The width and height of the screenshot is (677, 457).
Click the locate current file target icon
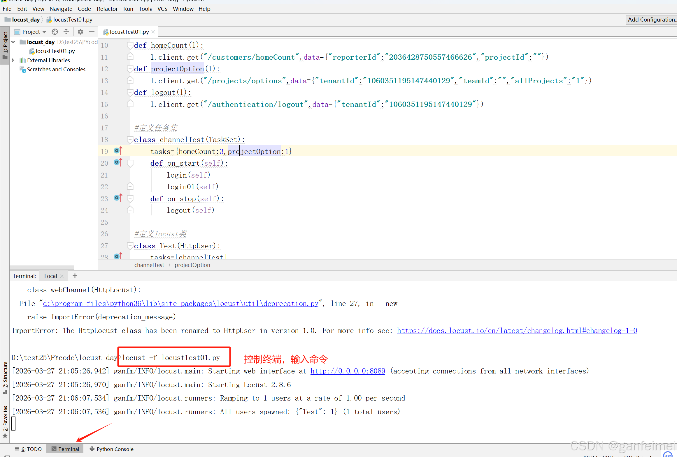point(55,32)
